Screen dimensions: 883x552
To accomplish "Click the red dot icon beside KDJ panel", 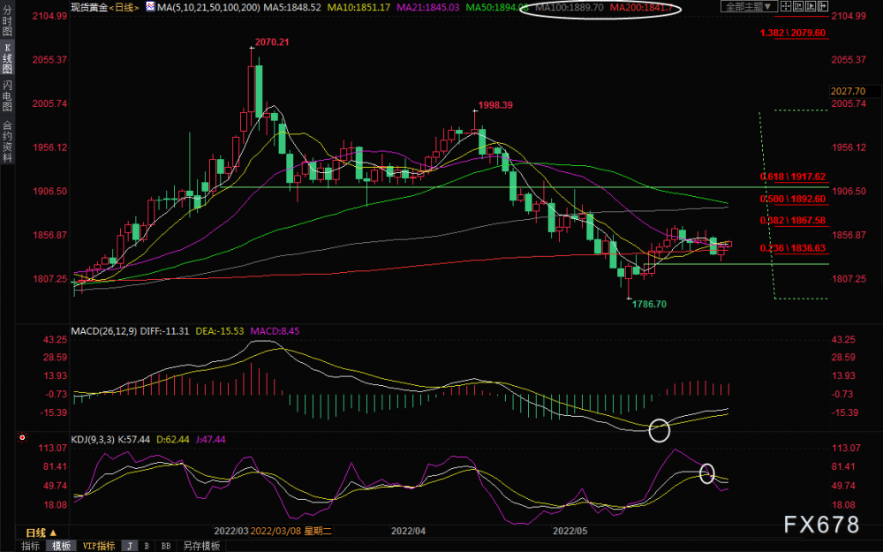I will (x=23, y=437).
